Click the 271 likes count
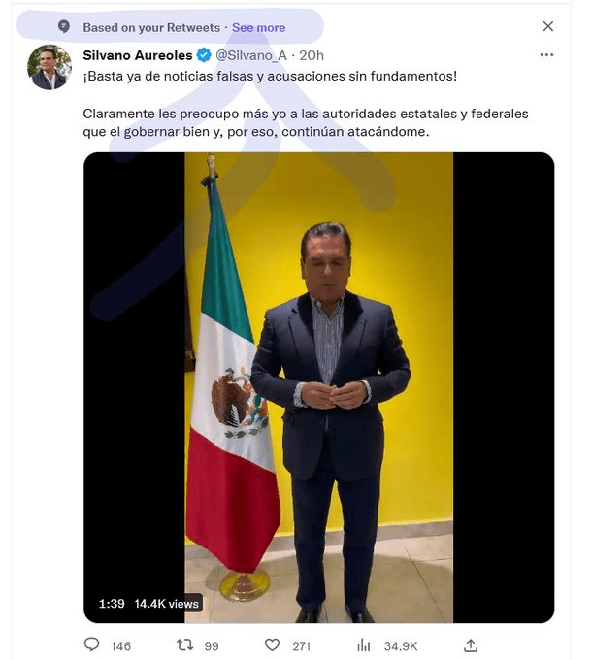Viewport: 592px width, 660px height. click(301, 646)
